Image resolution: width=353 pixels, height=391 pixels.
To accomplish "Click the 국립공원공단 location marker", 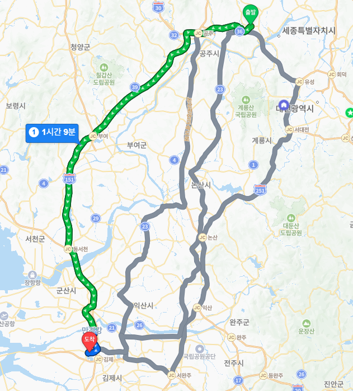I will click(x=200, y=349).
